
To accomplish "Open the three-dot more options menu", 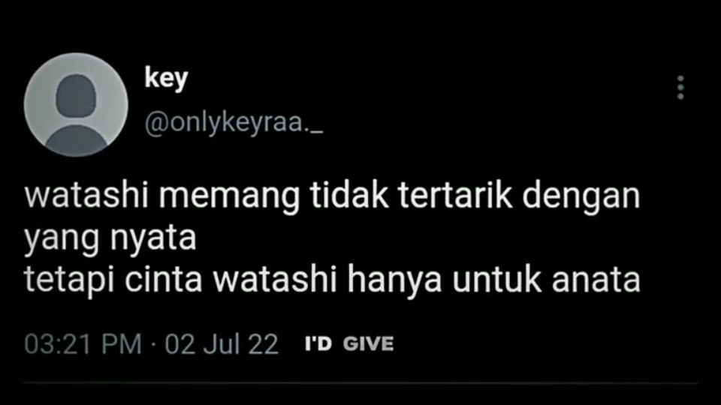I will point(680,87).
